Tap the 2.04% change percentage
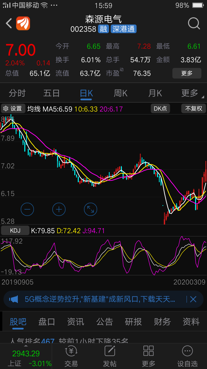Viewport: 207px width, 369px height. [15, 63]
